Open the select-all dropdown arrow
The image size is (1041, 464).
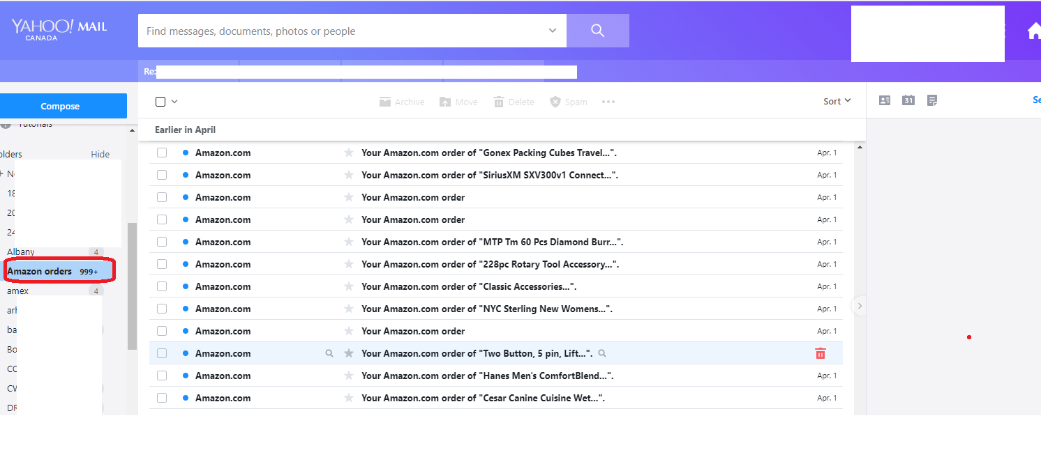[174, 102]
